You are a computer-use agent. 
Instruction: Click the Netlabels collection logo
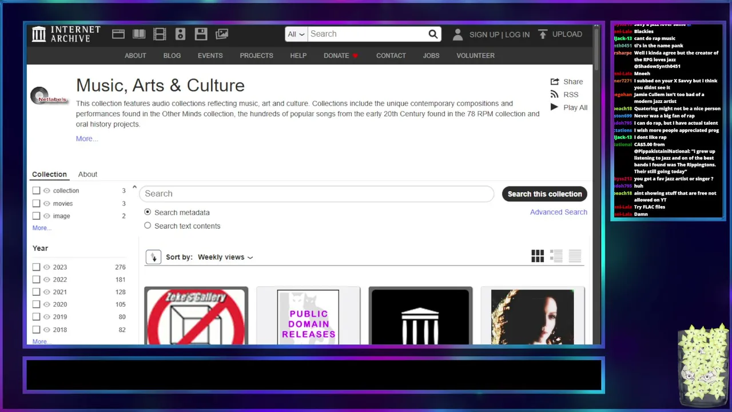(49, 97)
